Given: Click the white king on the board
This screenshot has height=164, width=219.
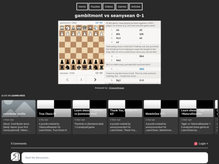Looking at the screenshot, I should pyautogui.click(x=79, y=28).
